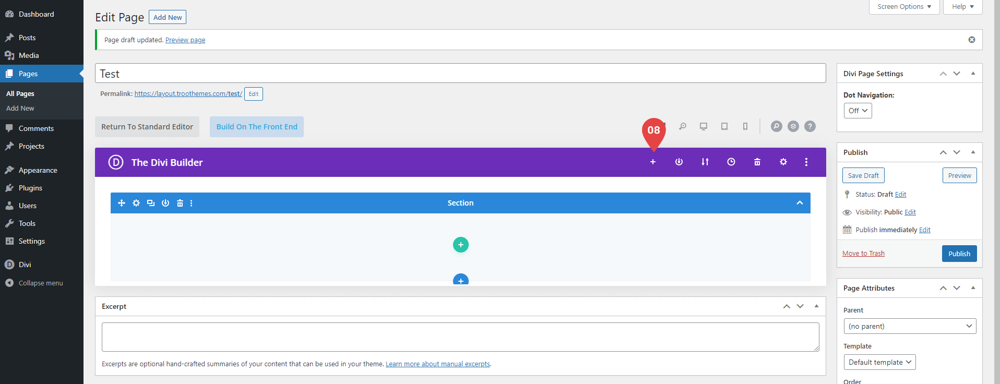Open three-dot menu in Divi Builder bar
The width and height of the screenshot is (1000, 384).
[x=806, y=162]
